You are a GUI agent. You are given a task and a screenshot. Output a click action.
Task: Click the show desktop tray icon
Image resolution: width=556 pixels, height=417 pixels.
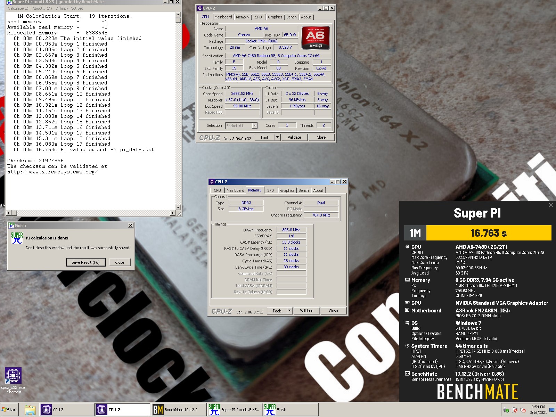552,410
